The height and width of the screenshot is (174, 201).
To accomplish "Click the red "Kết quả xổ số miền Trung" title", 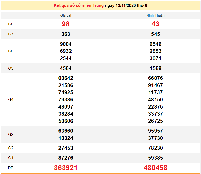I will point(79,6).
